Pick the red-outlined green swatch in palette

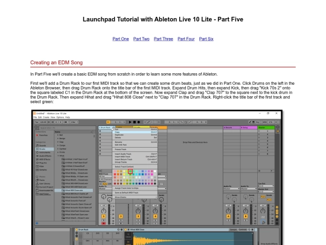(130, 171)
